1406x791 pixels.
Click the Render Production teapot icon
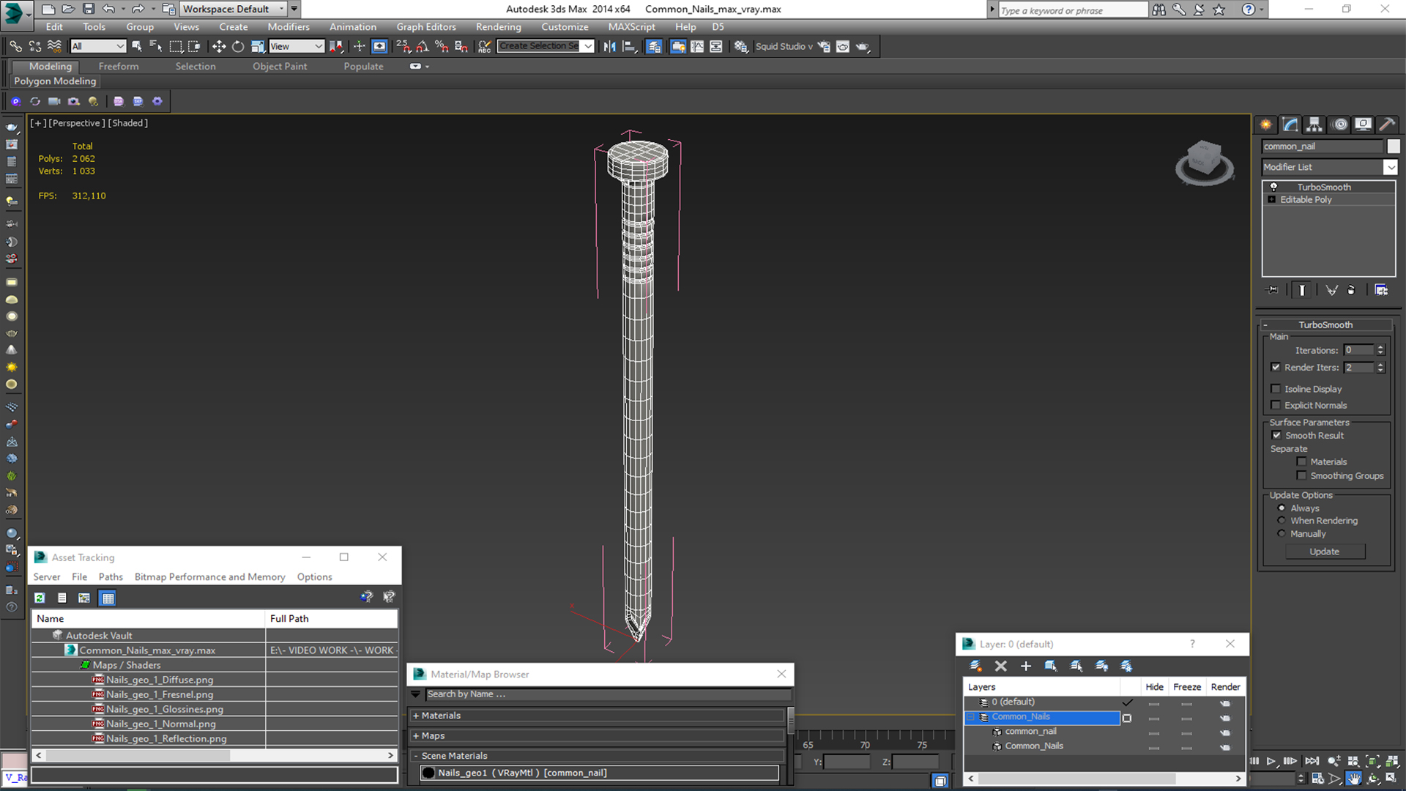[x=863, y=46]
